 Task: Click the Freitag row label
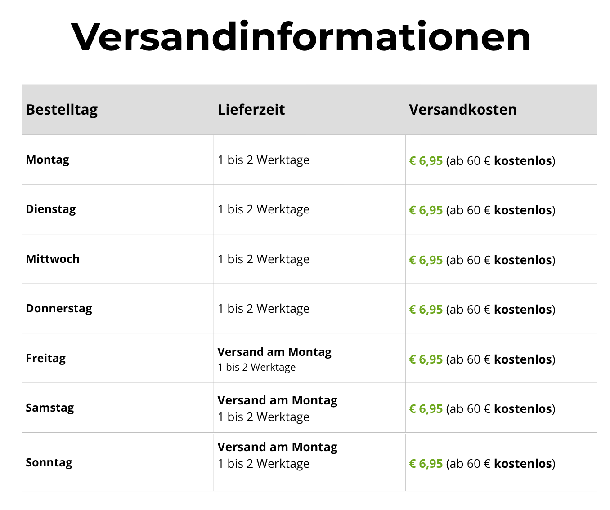point(45,359)
